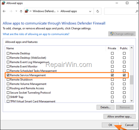Enable the Remote Volume Management checkbox

[8, 84]
